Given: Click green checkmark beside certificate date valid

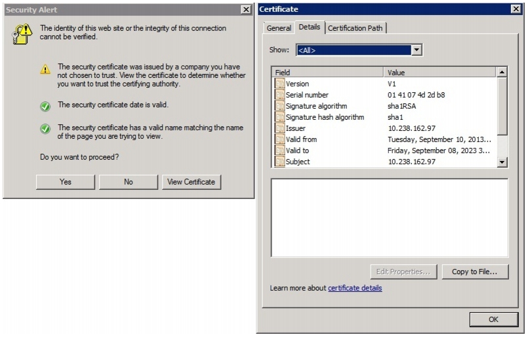Looking at the screenshot, I should pos(45,107).
